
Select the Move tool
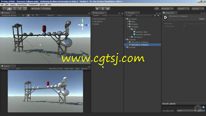(x=9, y=9)
